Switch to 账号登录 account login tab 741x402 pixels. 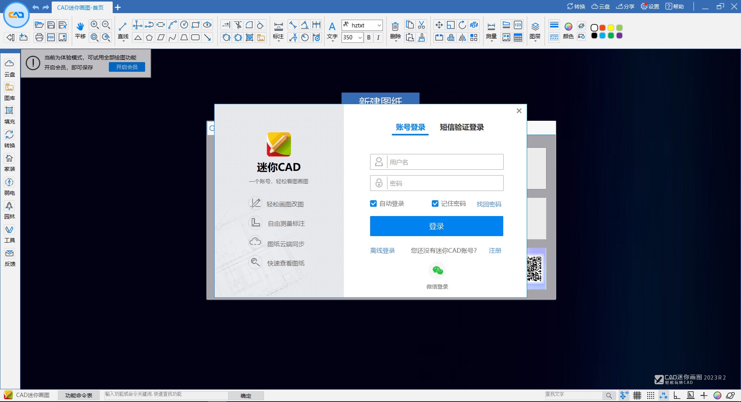click(x=410, y=127)
